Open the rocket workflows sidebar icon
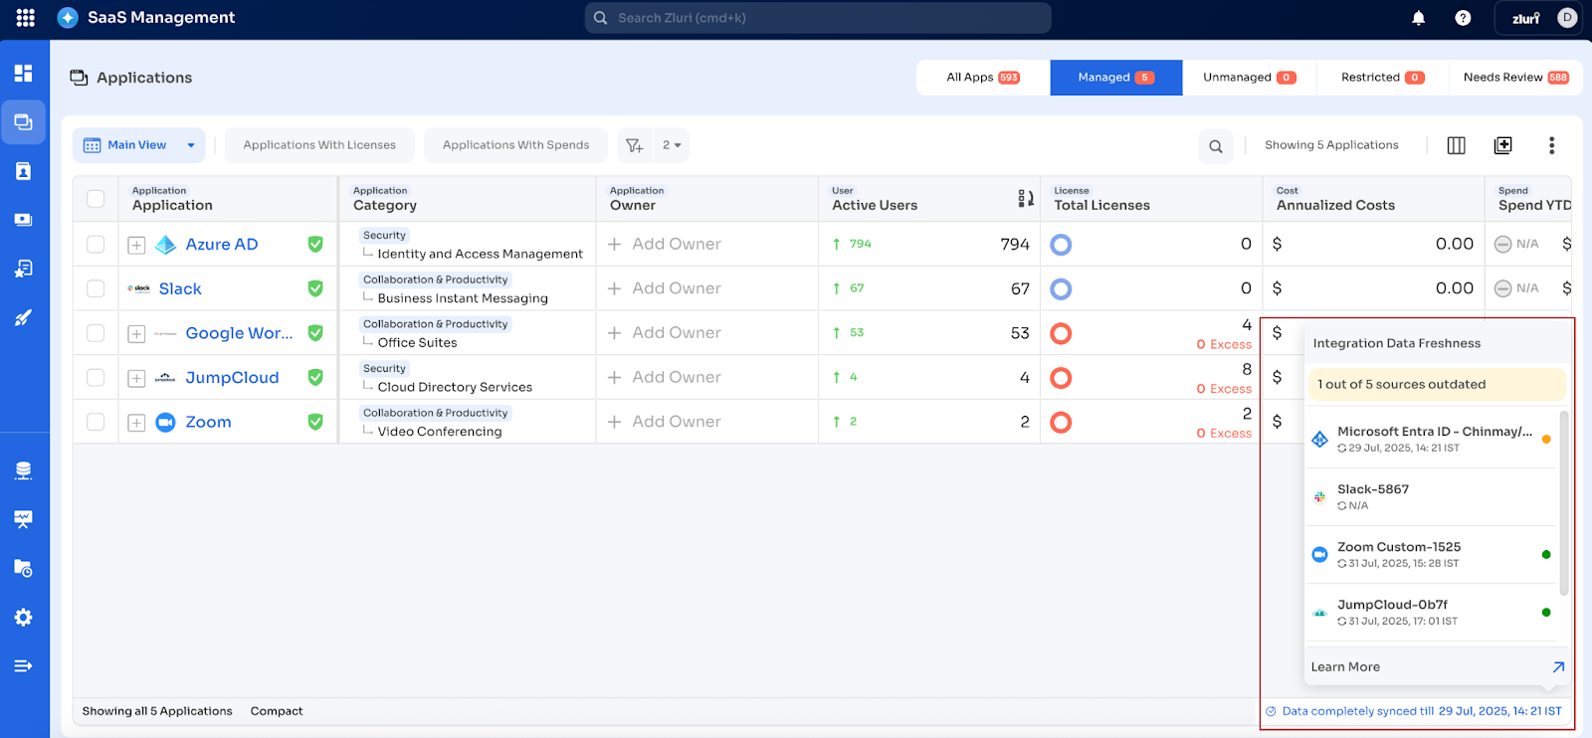 click(x=24, y=318)
